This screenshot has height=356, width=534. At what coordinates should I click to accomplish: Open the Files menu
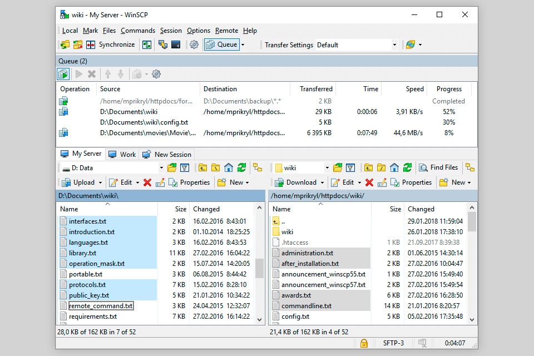(x=110, y=31)
